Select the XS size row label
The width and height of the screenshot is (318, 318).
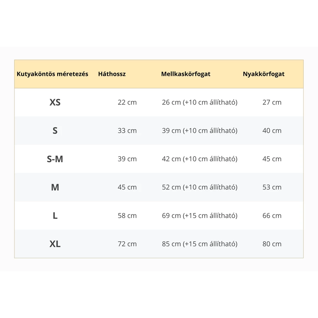(55, 102)
